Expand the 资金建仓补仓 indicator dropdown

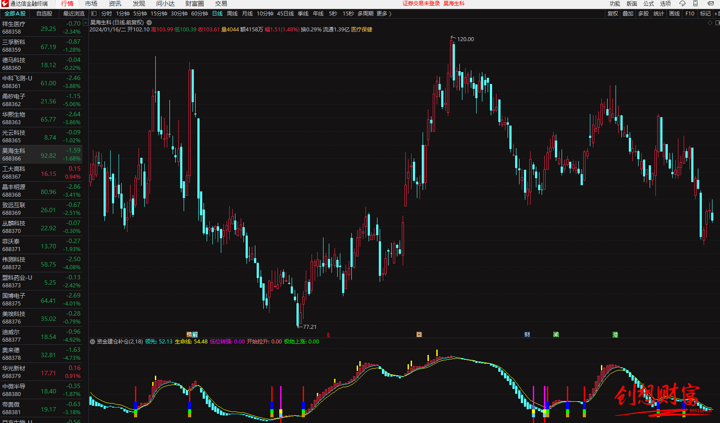92,342
